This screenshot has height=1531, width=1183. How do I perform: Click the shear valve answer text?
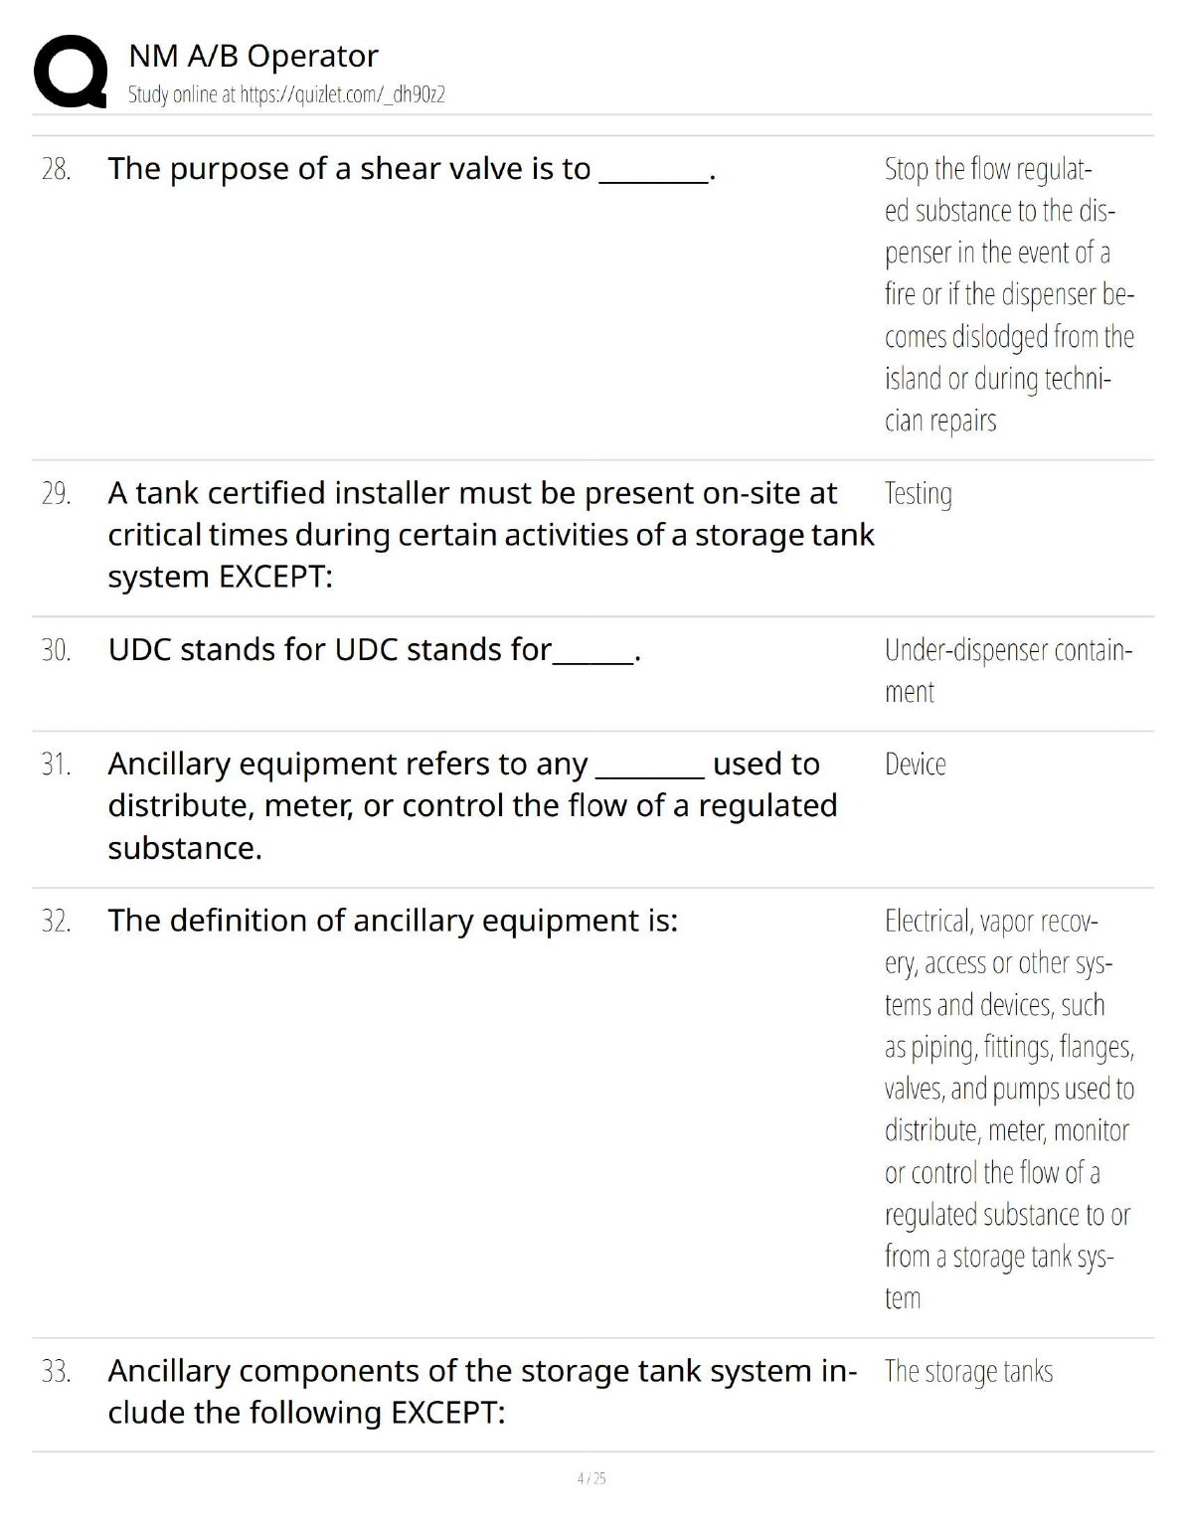tap(1008, 294)
